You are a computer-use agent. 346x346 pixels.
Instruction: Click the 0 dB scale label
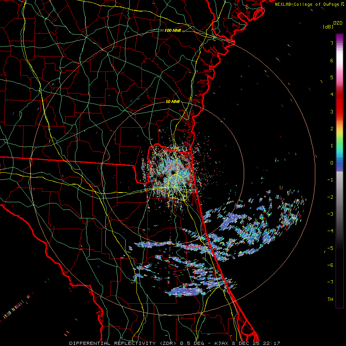point(332,163)
